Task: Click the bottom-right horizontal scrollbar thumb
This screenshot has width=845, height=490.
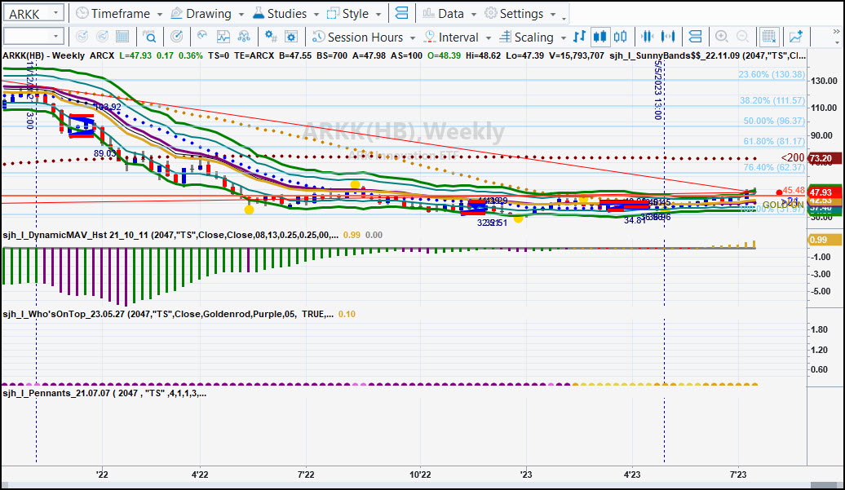Action: point(825,485)
